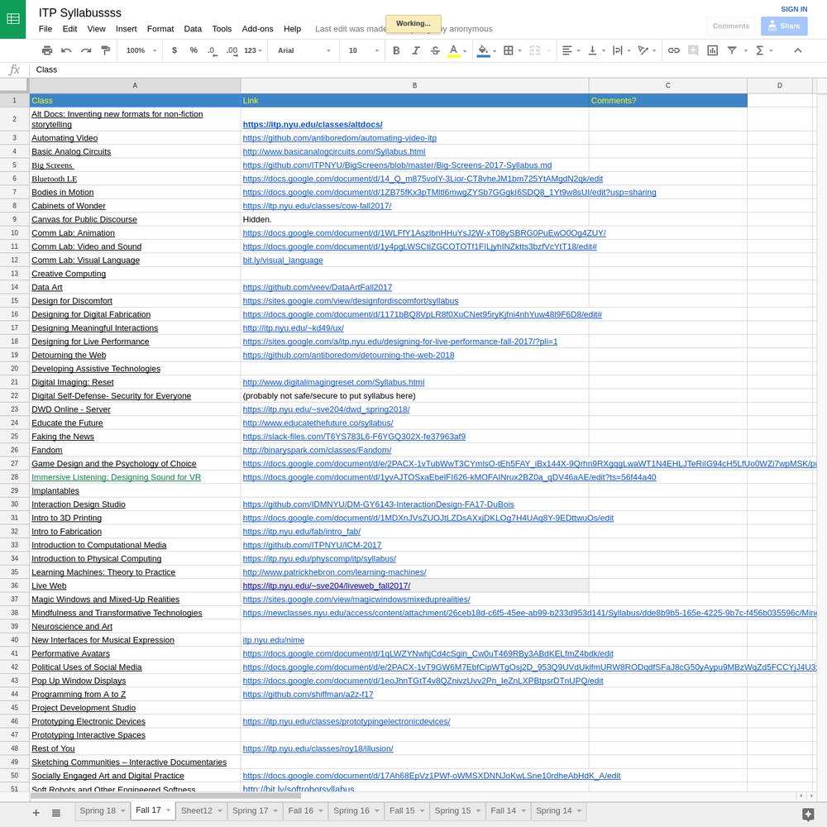Toggle strikethrough formatting
827x827 pixels.
[435, 50]
